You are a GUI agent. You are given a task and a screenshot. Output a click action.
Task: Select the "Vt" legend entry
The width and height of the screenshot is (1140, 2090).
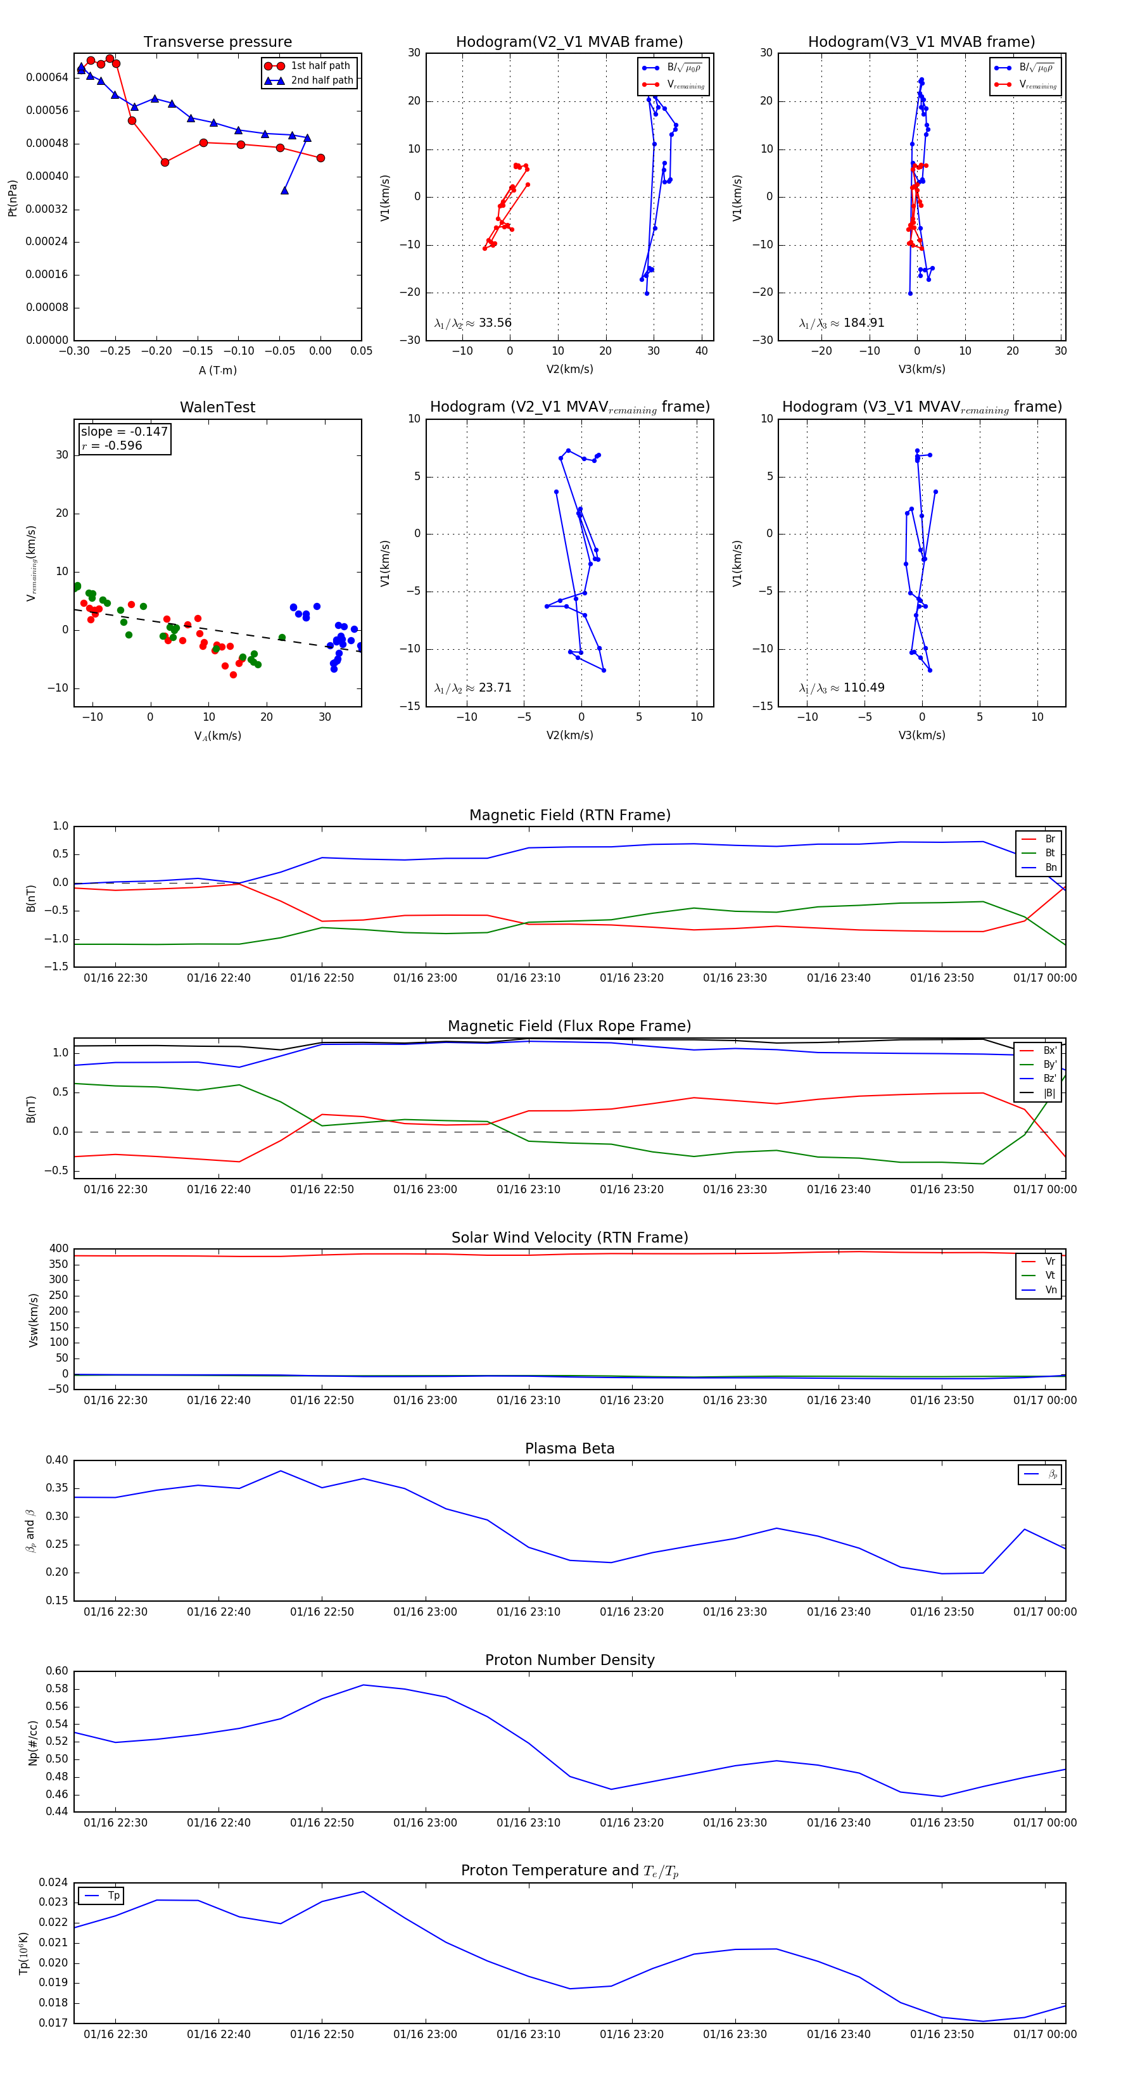[x=1038, y=1276]
